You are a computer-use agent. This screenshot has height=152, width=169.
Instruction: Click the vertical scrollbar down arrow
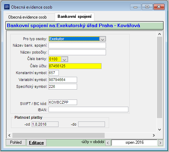[x=159, y=130]
